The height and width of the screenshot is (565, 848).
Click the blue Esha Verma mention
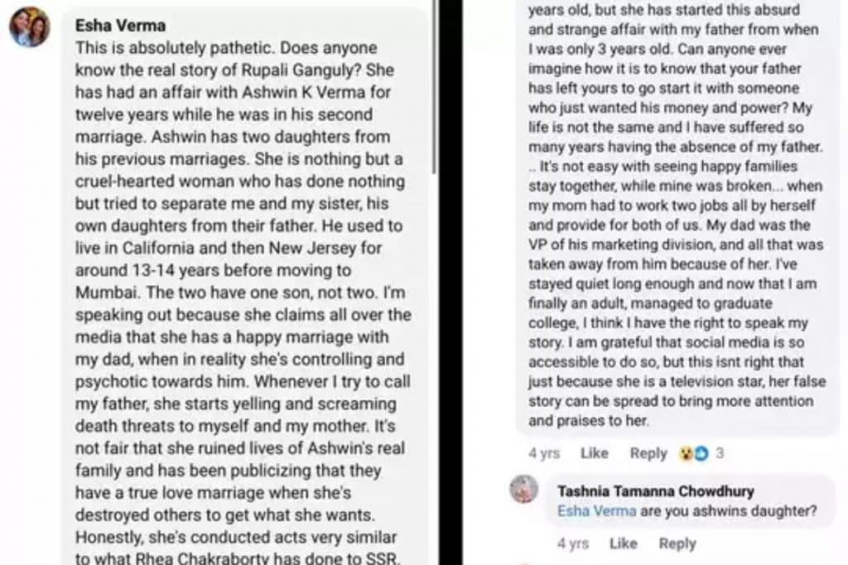[x=596, y=511]
